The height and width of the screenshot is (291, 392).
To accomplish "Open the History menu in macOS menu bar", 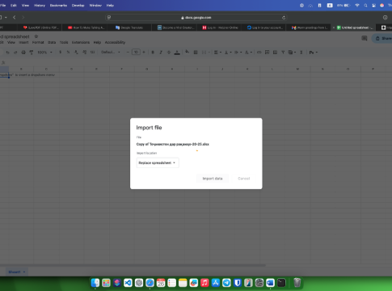I will coord(40,6).
